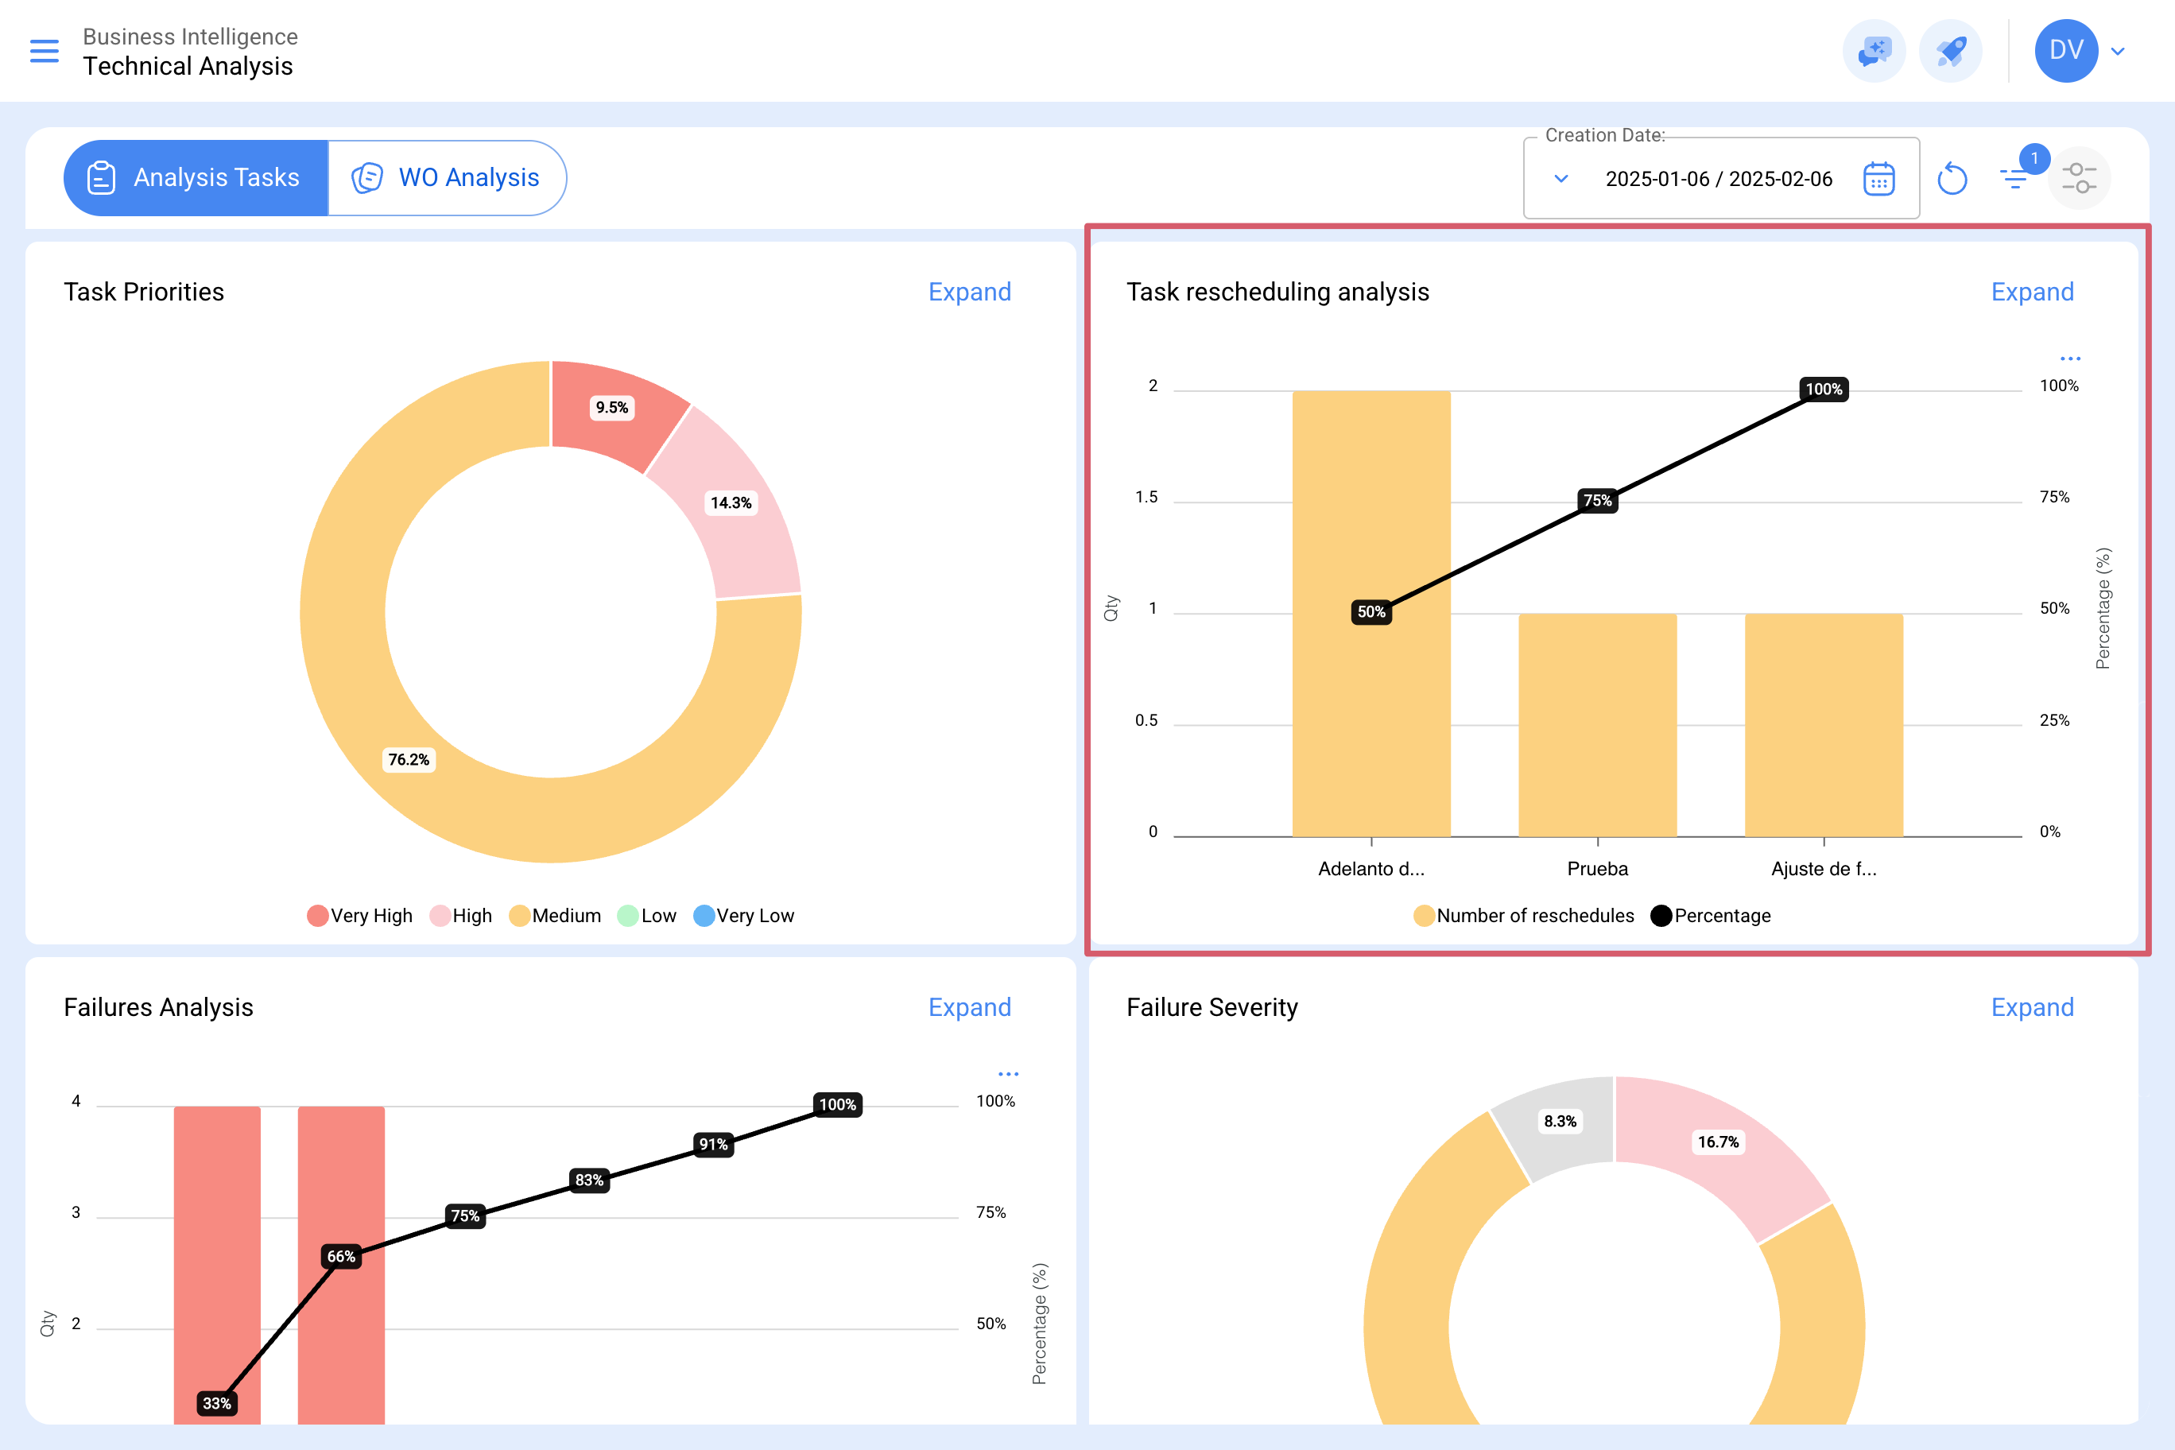Viewport: 2175px width, 1450px height.
Task: Click the rocket launch icon
Action: tap(1950, 51)
